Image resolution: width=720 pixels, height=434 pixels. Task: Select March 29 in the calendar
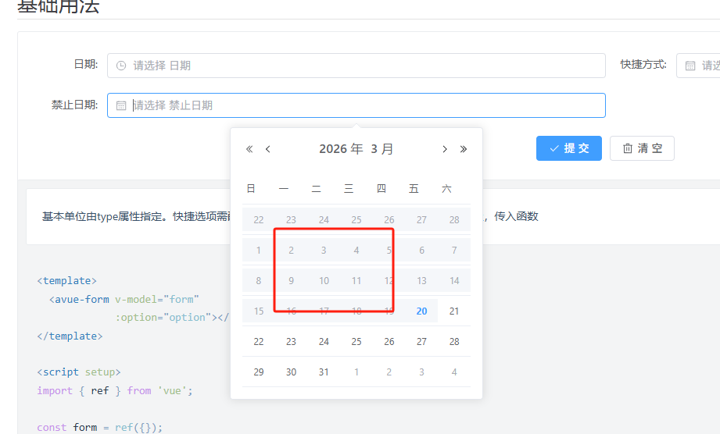tap(259, 372)
